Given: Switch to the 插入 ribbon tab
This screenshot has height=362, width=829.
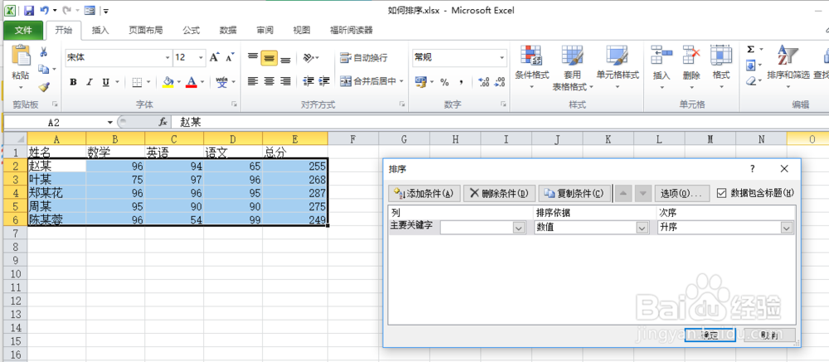Looking at the screenshot, I should pos(100,30).
